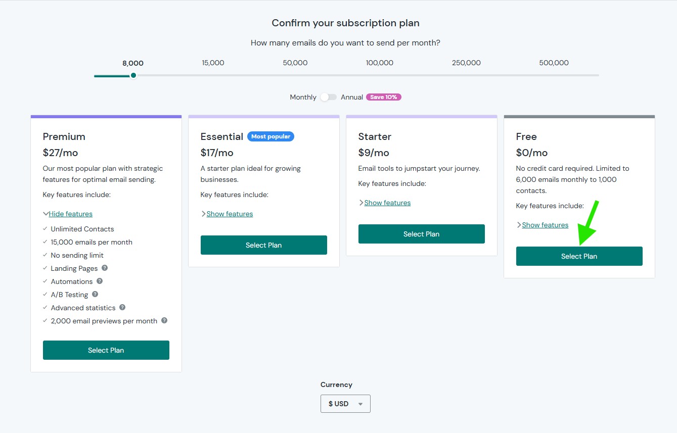Click help icon next to Landing Pages
The width and height of the screenshot is (677, 433).
(105, 268)
